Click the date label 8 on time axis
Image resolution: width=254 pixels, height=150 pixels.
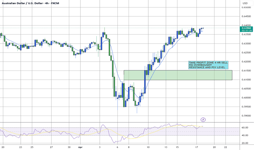129,147
